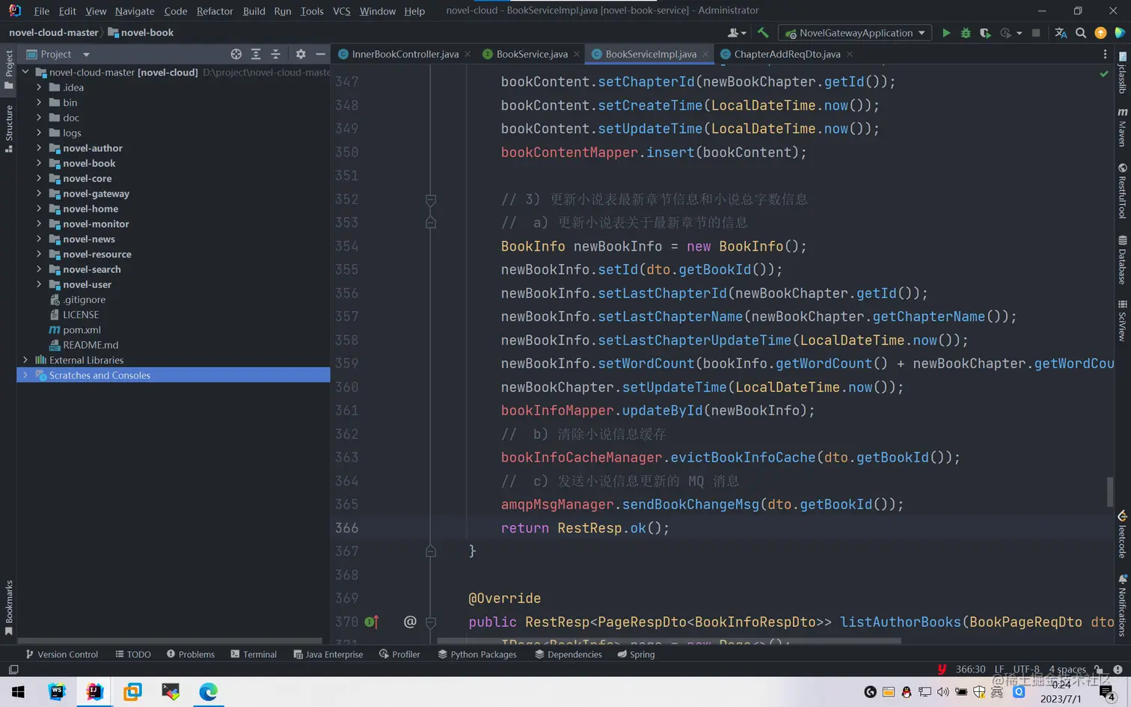This screenshot has height=707, width=1131.
Task: Open Project panel settings gear
Action: [x=301, y=54]
